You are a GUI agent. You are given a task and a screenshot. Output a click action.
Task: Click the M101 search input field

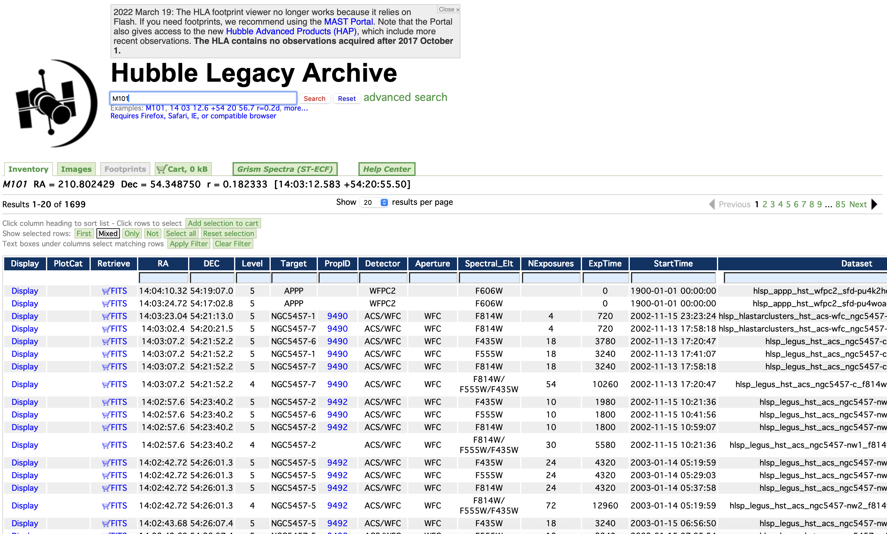[203, 98]
